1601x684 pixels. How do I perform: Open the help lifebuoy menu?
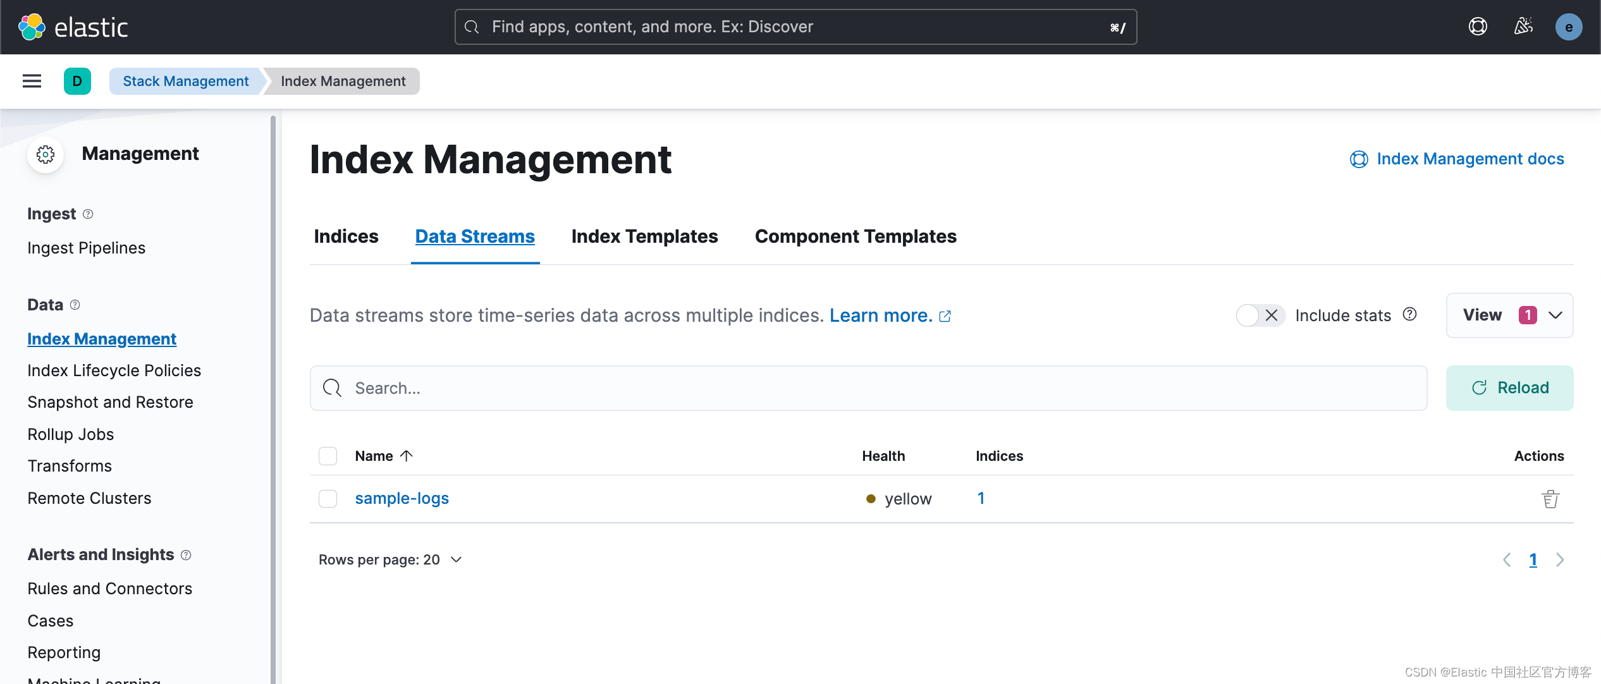point(1477,27)
